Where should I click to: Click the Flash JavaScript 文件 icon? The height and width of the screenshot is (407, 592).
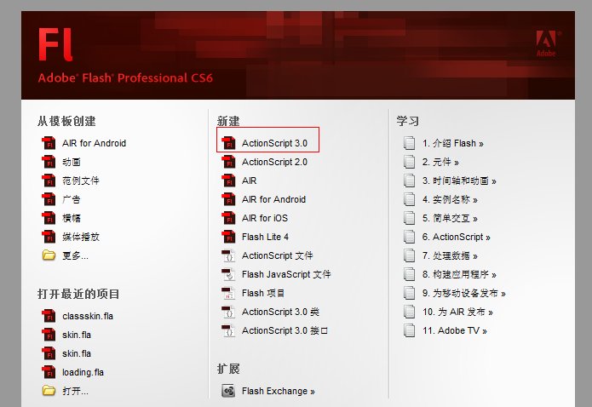click(x=228, y=274)
